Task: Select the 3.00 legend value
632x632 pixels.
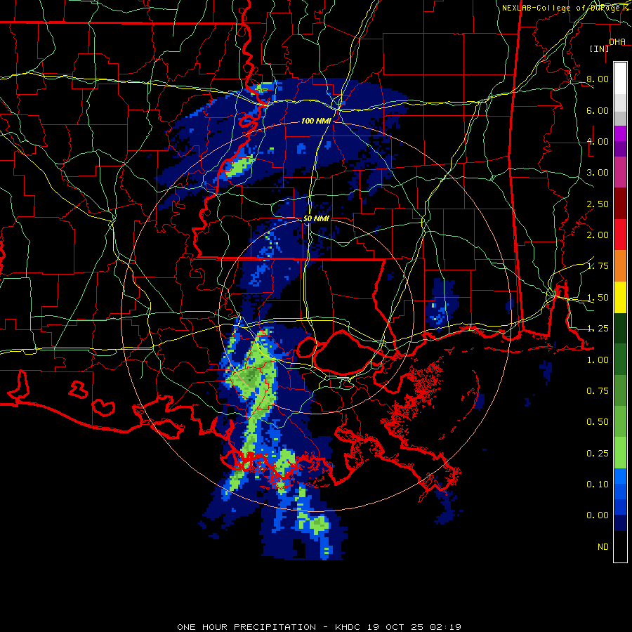Action: click(x=598, y=173)
